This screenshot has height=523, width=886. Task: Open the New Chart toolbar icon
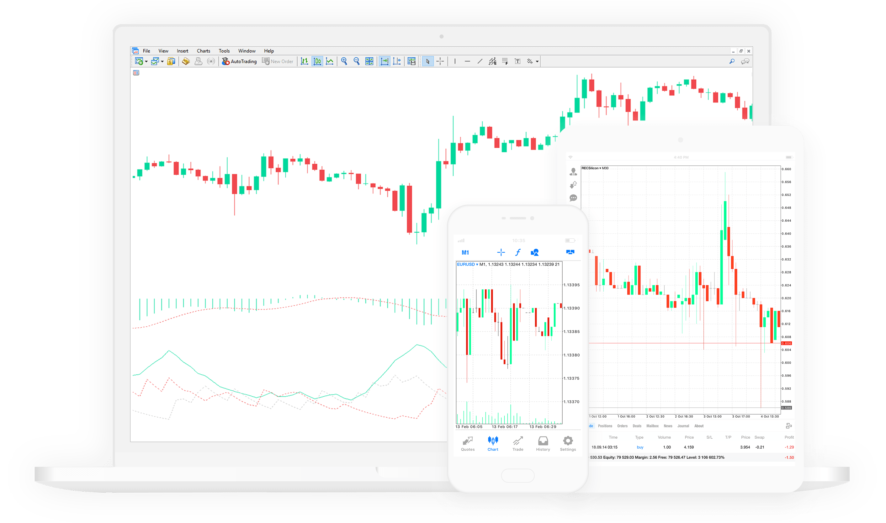coord(139,61)
